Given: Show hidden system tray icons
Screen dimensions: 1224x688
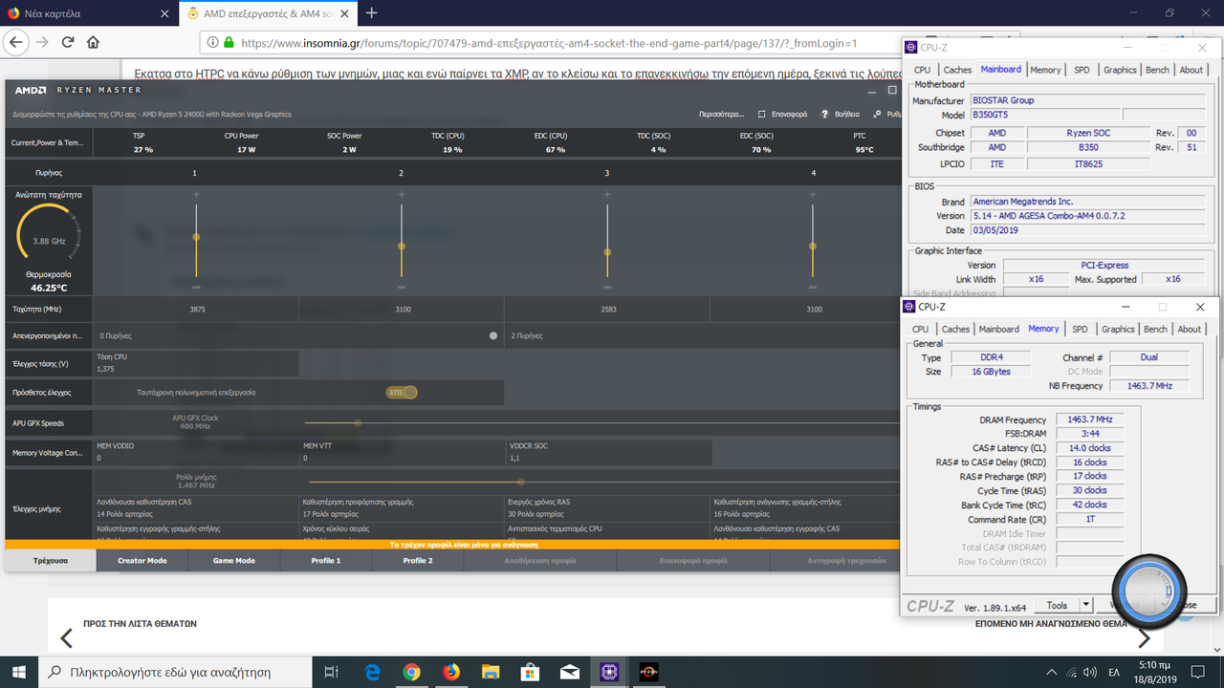Looking at the screenshot, I should coord(1052,672).
